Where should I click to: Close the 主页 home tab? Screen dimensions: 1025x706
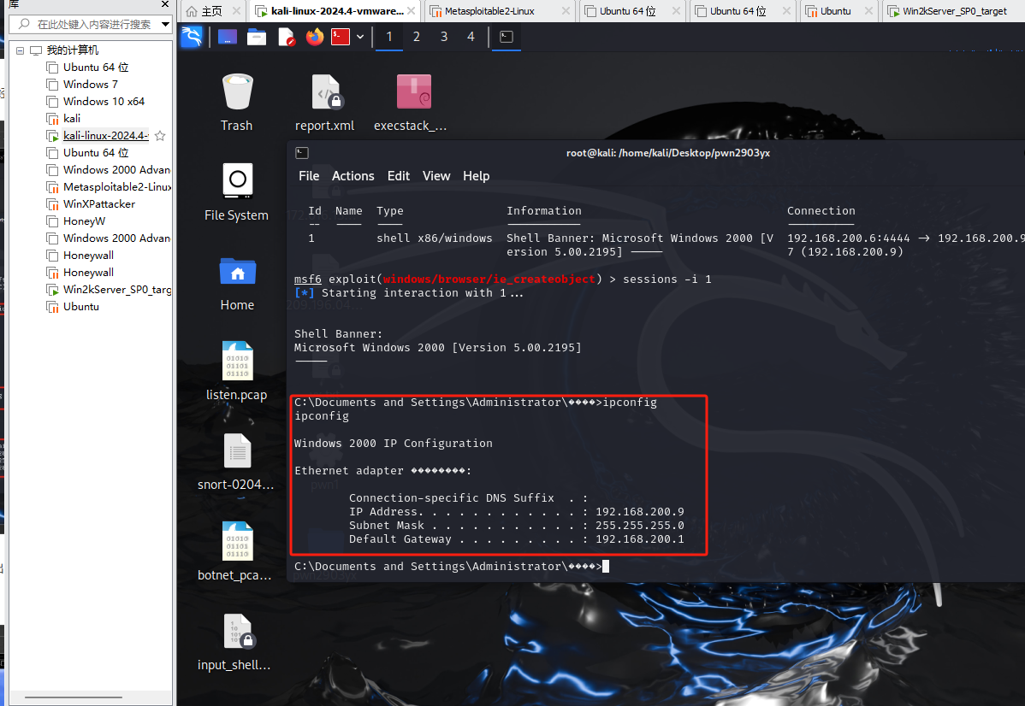[x=237, y=11]
